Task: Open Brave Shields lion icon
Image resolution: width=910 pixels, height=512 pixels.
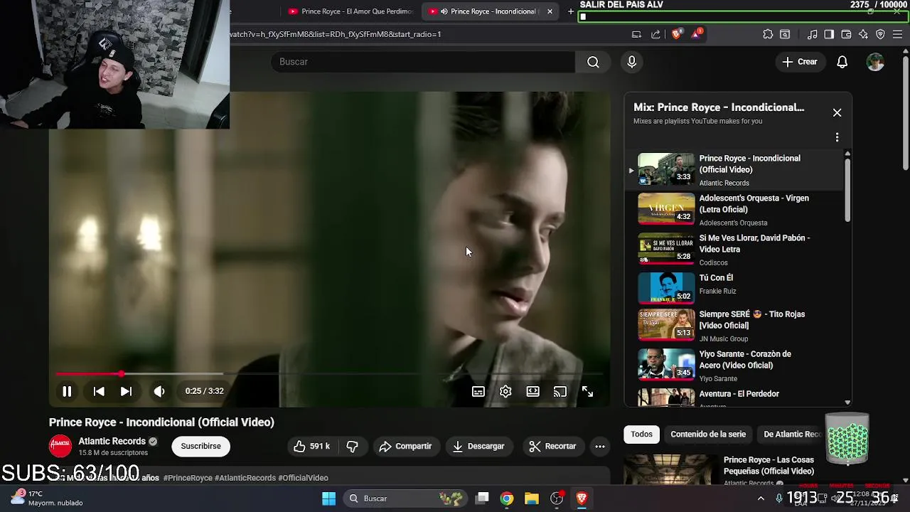Action: click(676, 33)
